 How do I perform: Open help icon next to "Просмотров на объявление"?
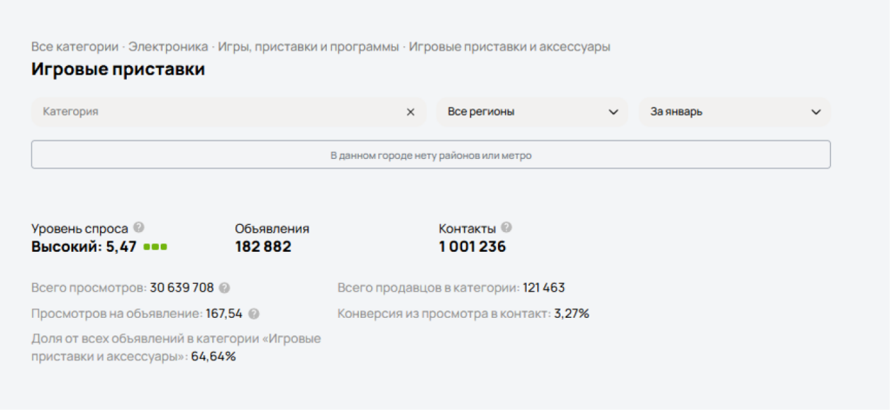254,314
